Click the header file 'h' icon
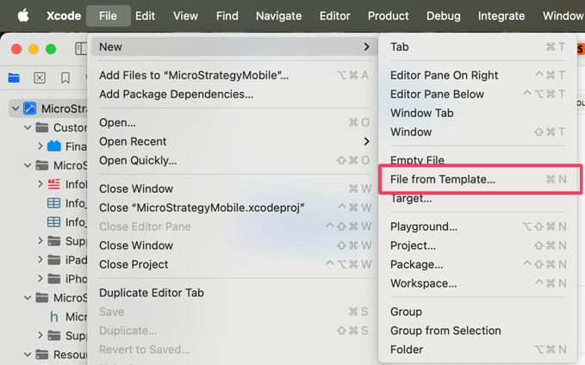Screen dimensions: 585x365 pos(54,317)
